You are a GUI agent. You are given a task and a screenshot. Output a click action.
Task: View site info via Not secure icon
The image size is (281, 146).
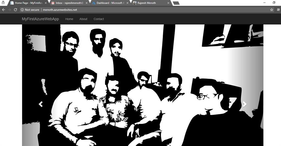click(22, 10)
